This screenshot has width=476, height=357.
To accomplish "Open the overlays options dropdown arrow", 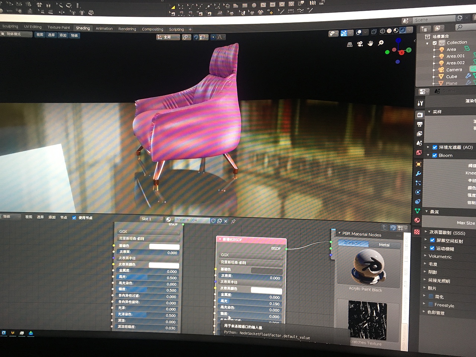I will (365, 32).
